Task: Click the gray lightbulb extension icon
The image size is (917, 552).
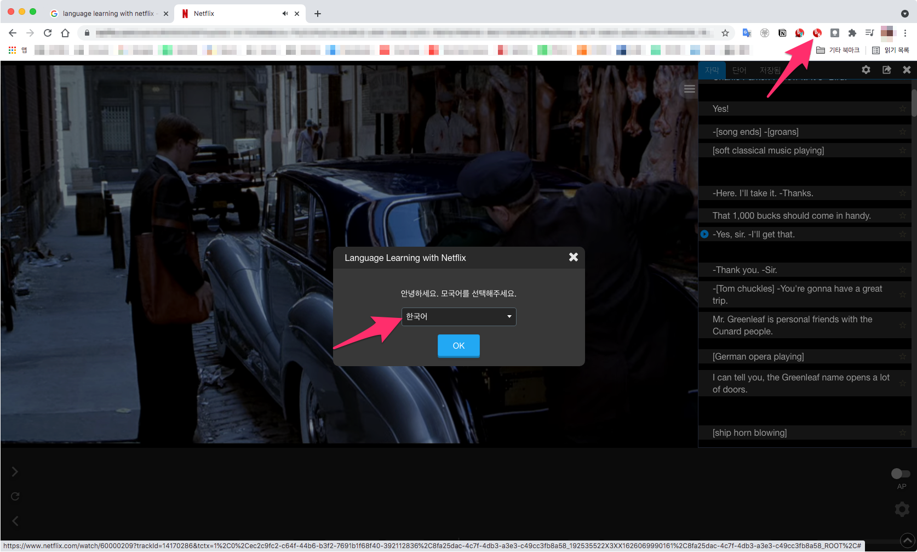Action: click(835, 33)
